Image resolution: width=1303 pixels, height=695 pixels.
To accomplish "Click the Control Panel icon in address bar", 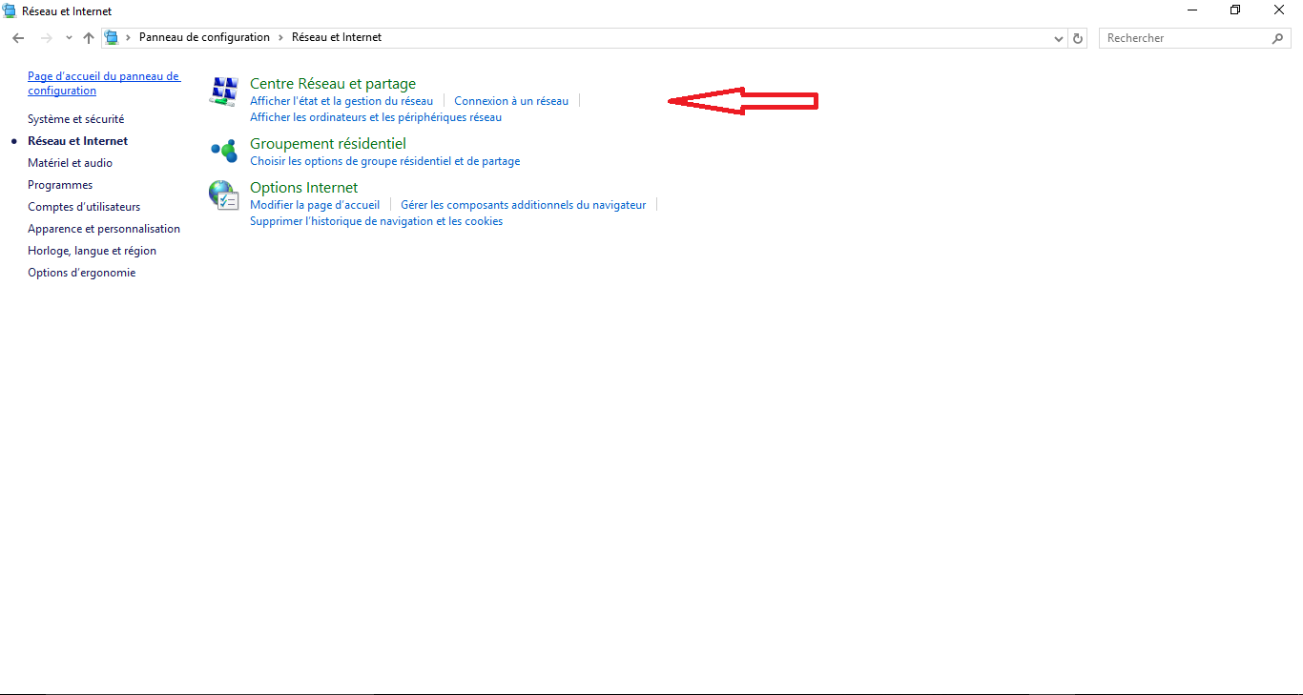I will tap(112, 38).
